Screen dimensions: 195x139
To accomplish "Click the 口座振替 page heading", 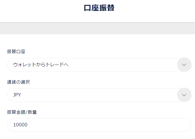I will tap(99, 8).
